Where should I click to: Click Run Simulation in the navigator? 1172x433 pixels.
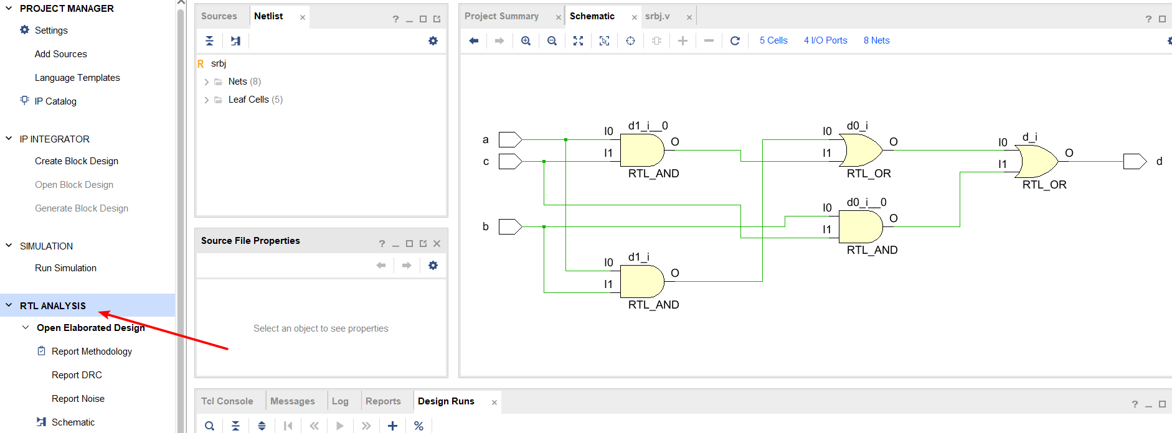[65, 268]
